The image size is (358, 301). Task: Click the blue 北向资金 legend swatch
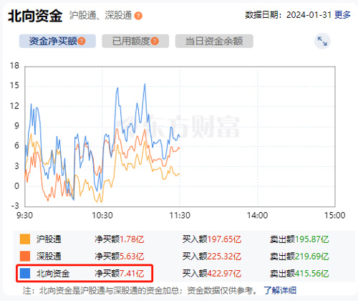click(x=25, y=273)
